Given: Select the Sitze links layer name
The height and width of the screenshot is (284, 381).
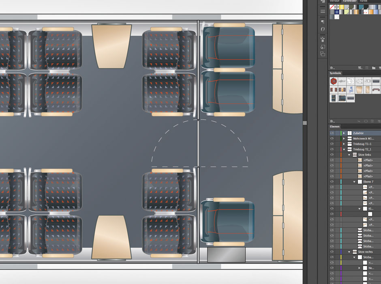Looking at the screenshot, I should pos(364,155).
